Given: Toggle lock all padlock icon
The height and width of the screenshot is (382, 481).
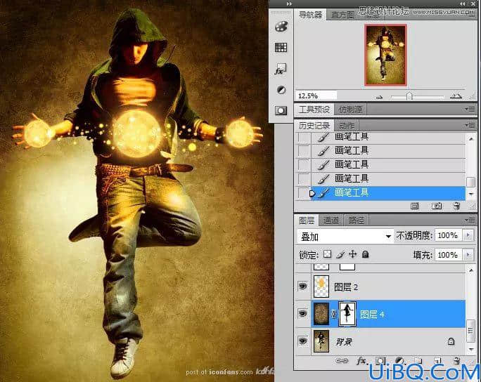Looking at the screenshot, I should tap(365, 254).
